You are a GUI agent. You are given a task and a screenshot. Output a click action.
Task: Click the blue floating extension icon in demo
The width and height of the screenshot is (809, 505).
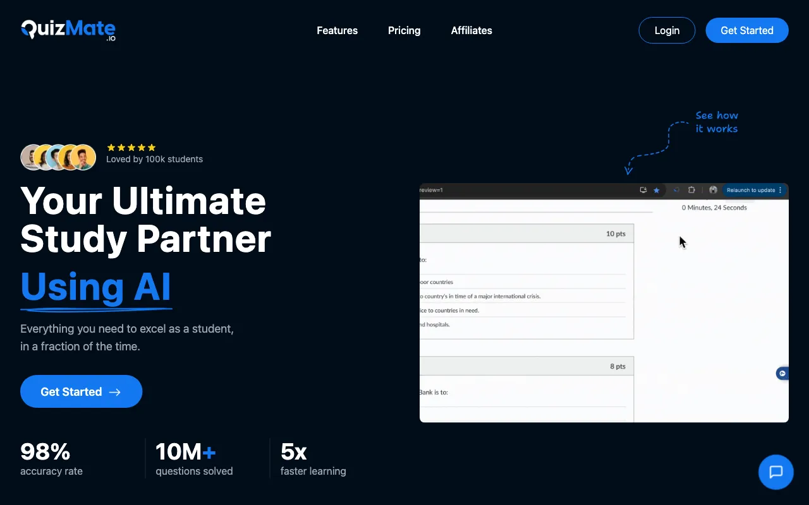click(x=782, y=374)
